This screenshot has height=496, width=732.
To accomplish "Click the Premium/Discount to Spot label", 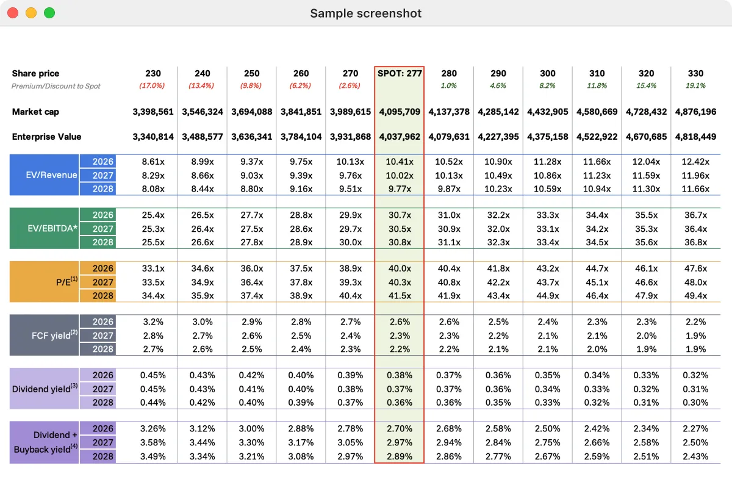I will (56, 85).
